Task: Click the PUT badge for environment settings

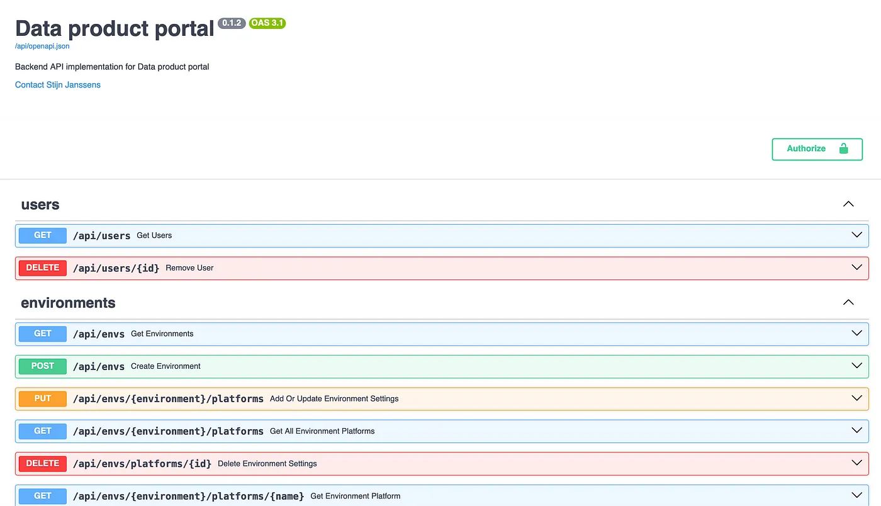Action: pyautogui.click(x=43, y=399)
